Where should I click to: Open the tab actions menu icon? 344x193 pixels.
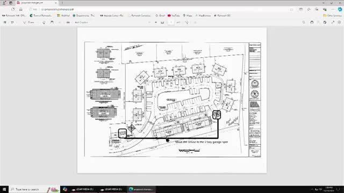pos(11,3)
